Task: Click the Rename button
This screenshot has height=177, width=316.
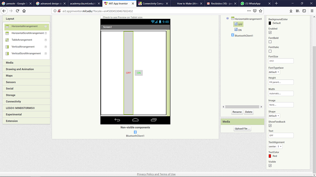Action: pos(237,112)
